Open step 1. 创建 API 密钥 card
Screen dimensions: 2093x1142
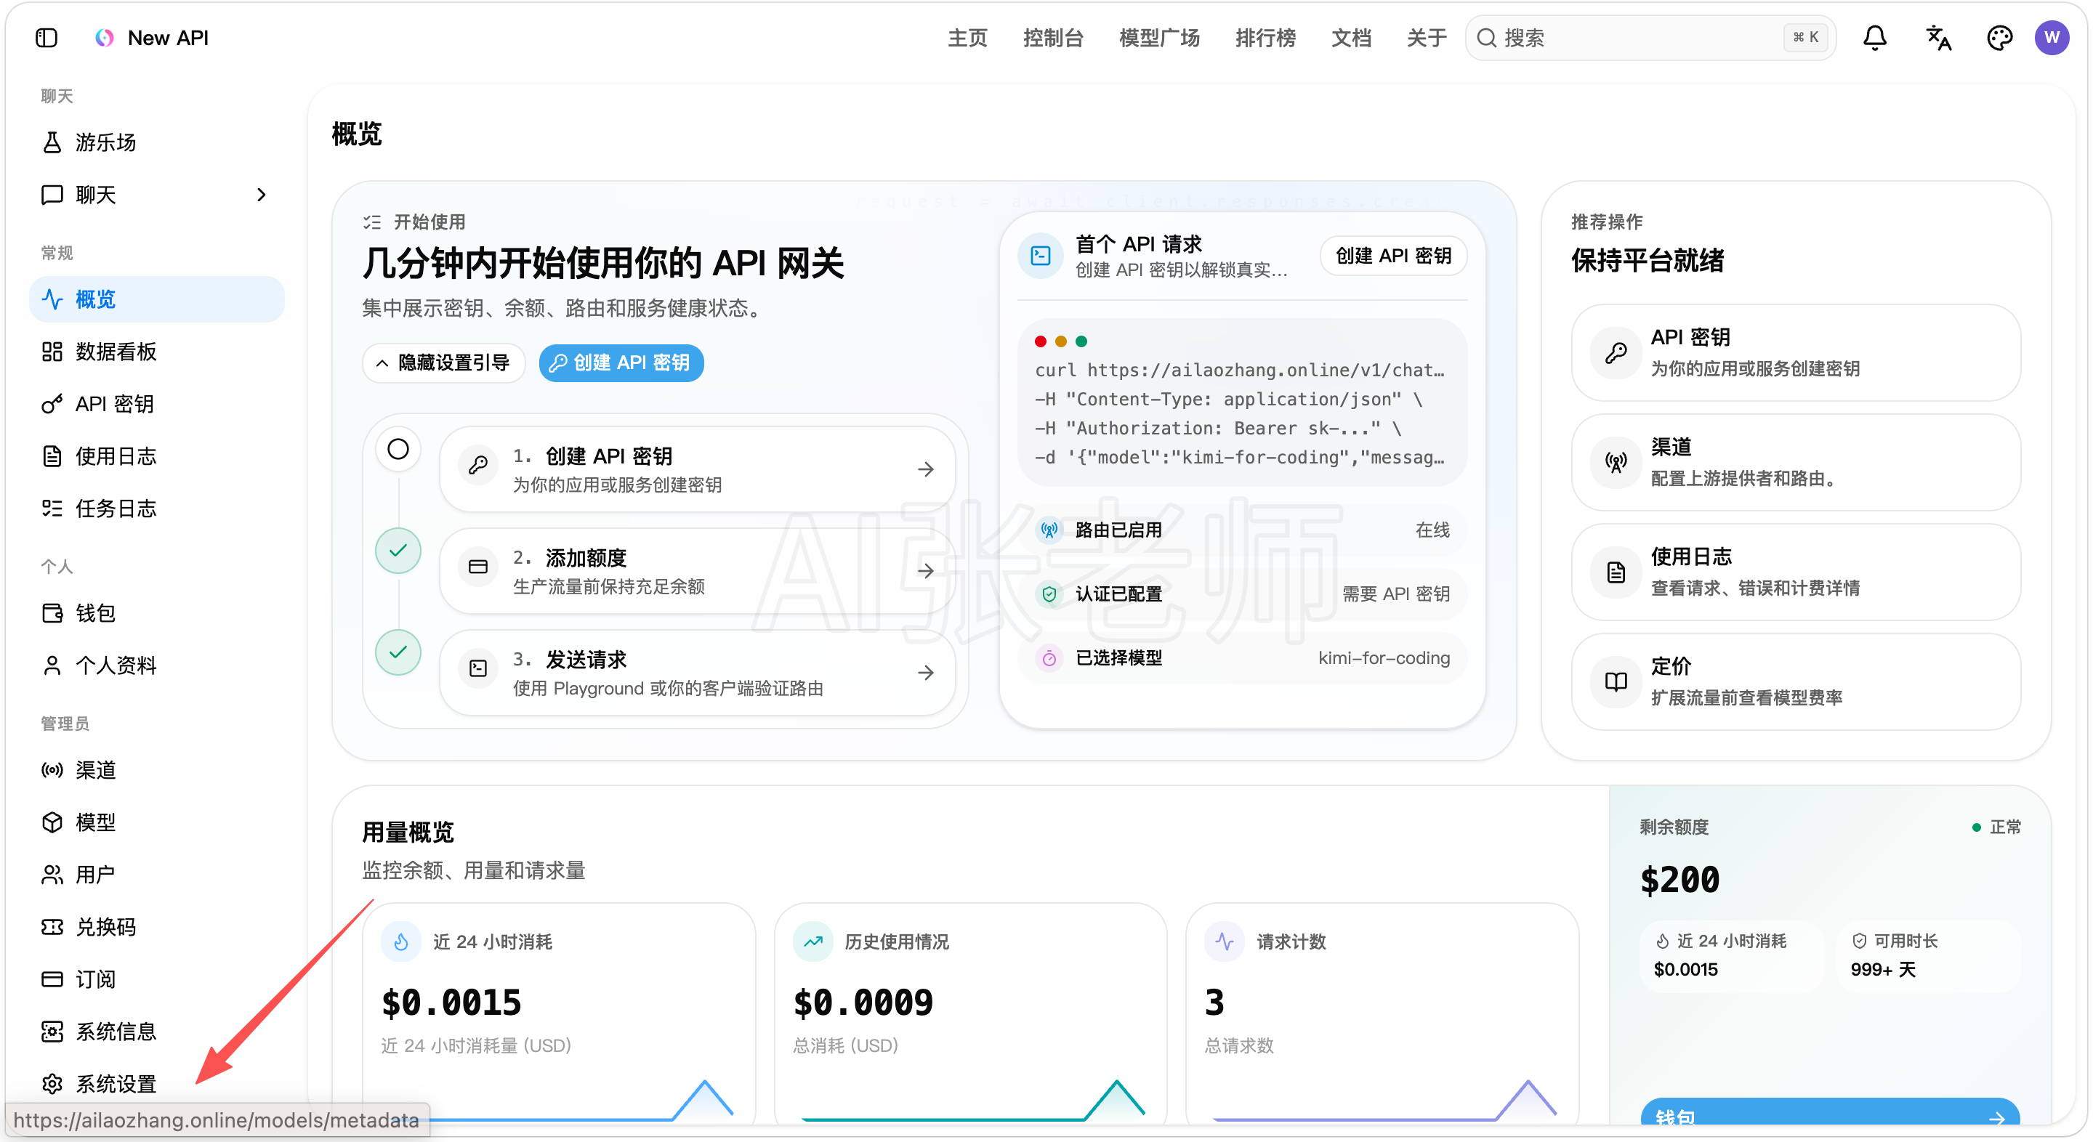click(697, 469)
